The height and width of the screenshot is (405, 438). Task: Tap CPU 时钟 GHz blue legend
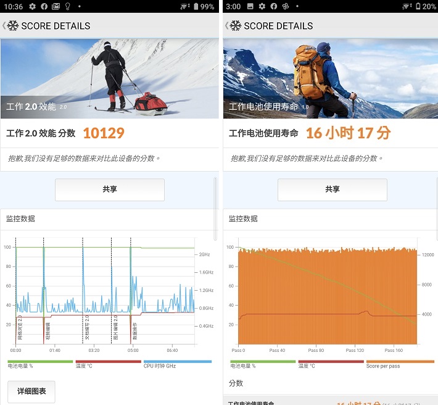tap(178, 364)
